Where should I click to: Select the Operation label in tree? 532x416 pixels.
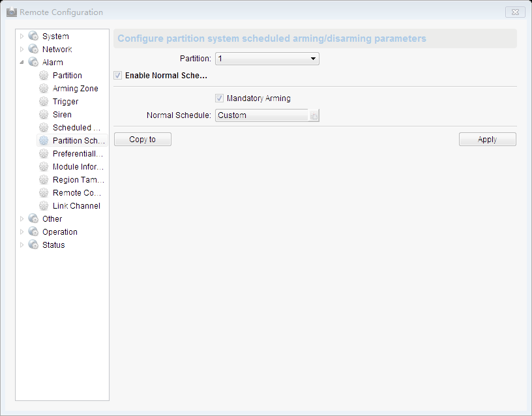pyautogui.click(x=60, y=231)
